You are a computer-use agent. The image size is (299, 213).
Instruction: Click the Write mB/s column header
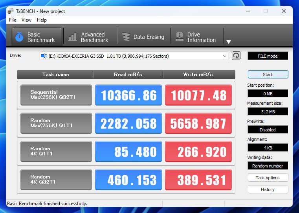pyautogui.click(x=199, y=75)
